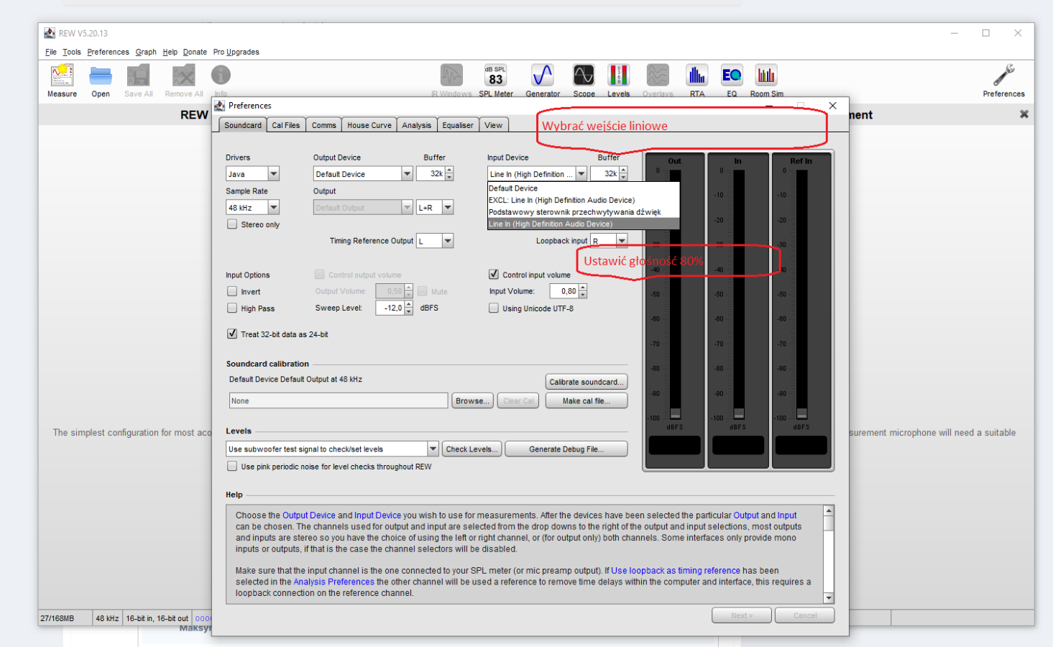Open the House Curve tab

369,125
